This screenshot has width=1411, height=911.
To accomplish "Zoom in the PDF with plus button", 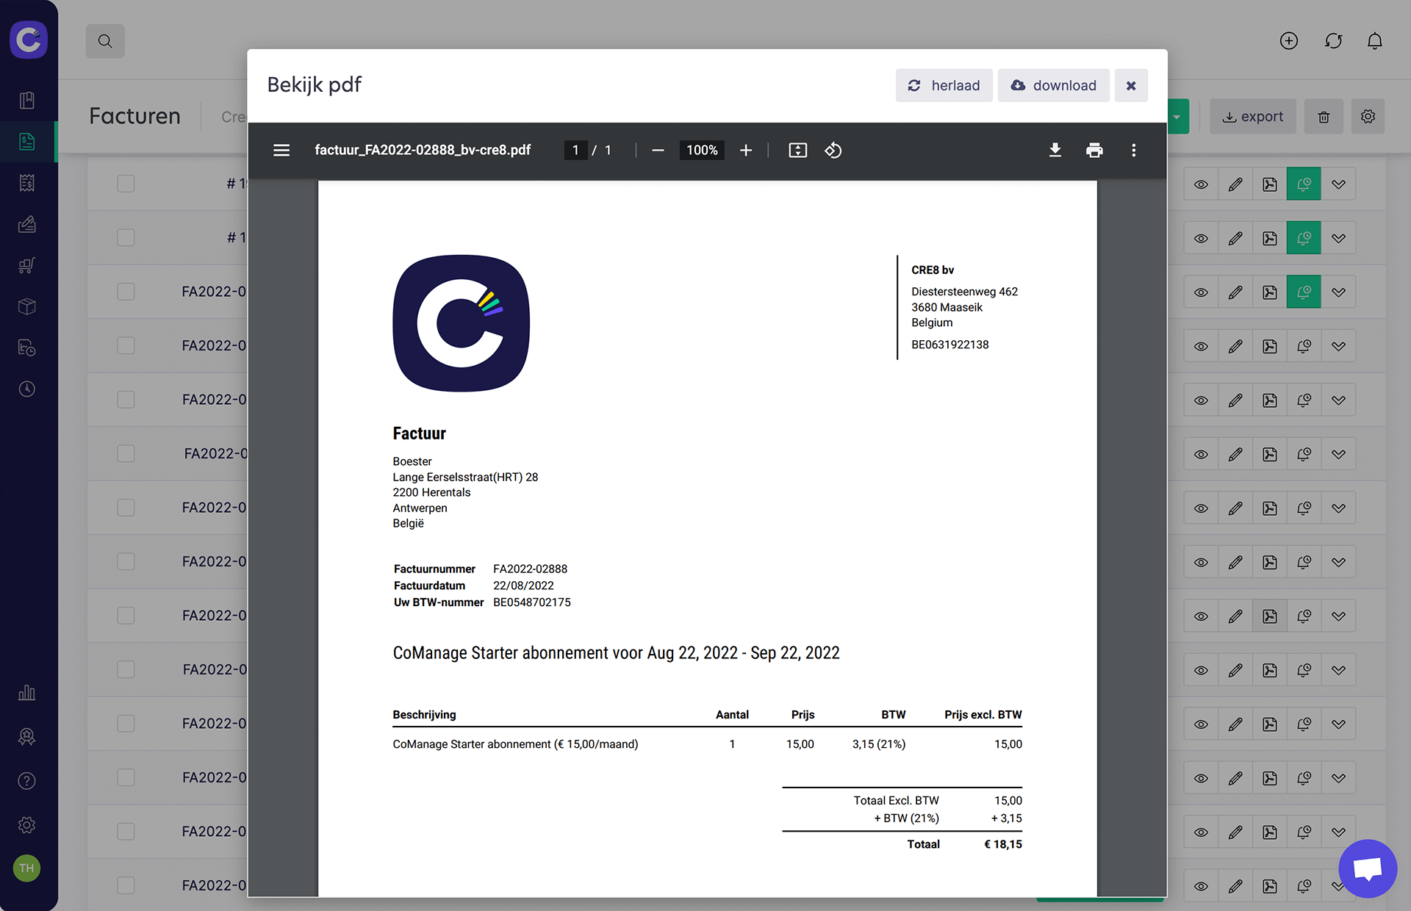I will (746, 151).
